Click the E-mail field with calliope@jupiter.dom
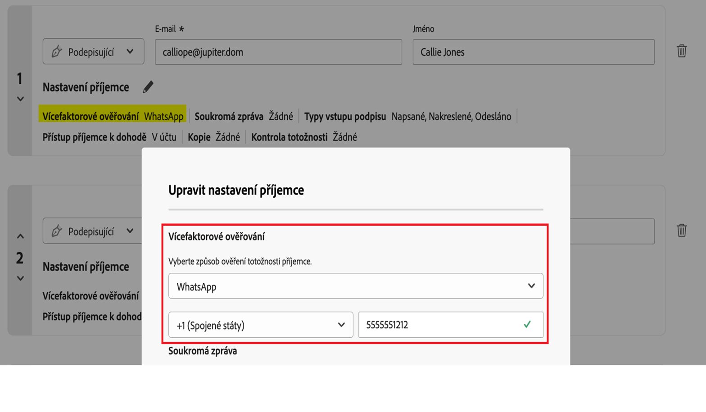The width and height of the screenshot is (706, 412). tap(278, 52)
